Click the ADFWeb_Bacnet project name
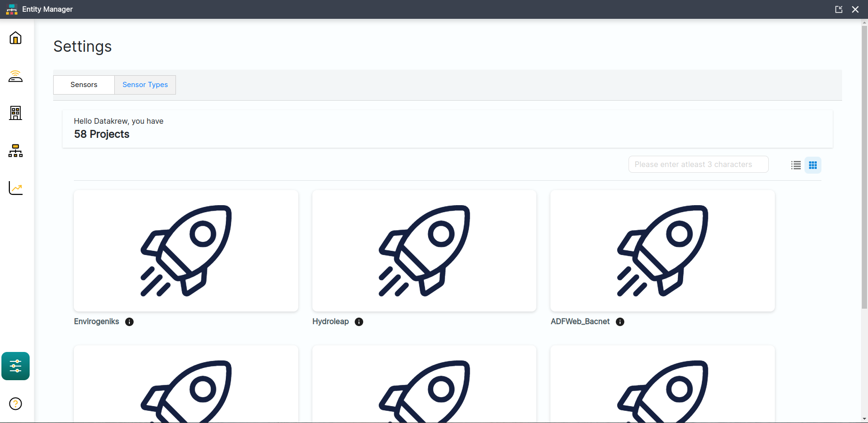Image resolution: width=868 pixels, height=423 pixels. click(580, 321)
